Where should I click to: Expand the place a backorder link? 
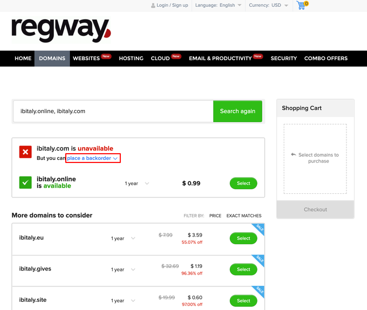(93, 158)
